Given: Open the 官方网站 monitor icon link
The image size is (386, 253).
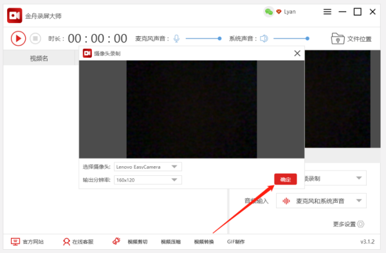Looking at the screenshot, I should pyautogui.click(x=15, y=241).
